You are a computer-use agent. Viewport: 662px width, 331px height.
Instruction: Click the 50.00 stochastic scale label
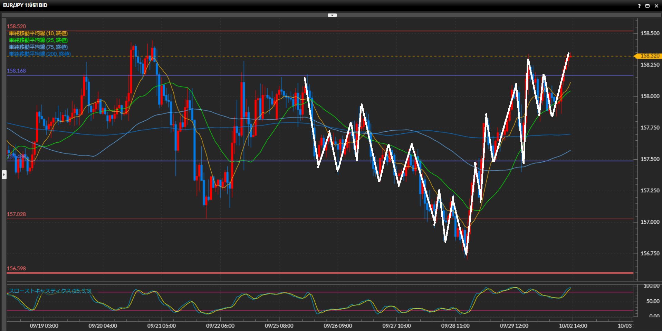pyautogui.click(x=653, y=301)
